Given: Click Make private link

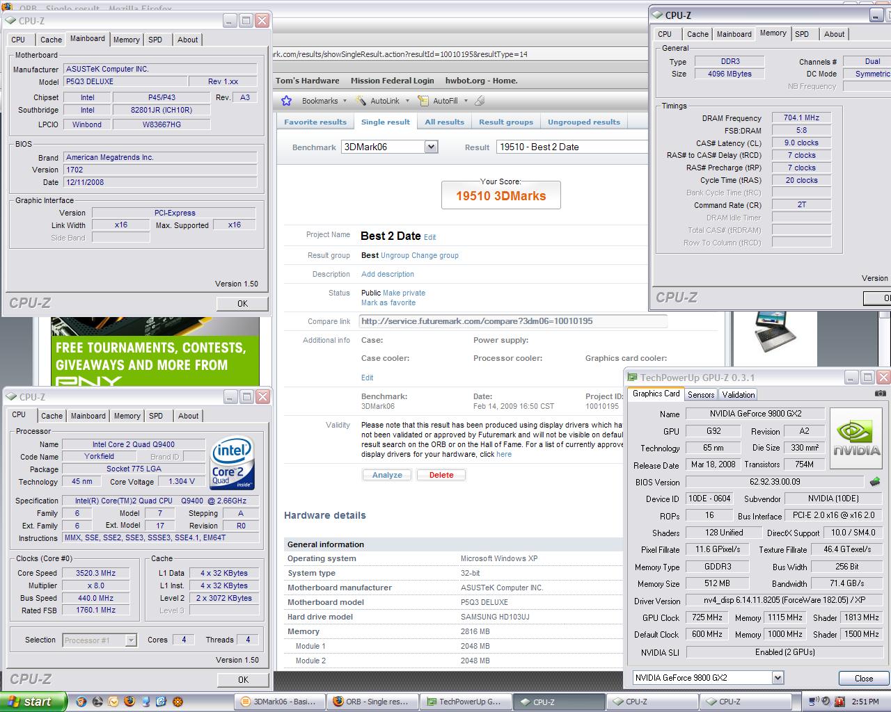Looking at the screenshot, I should pos(404,293).
